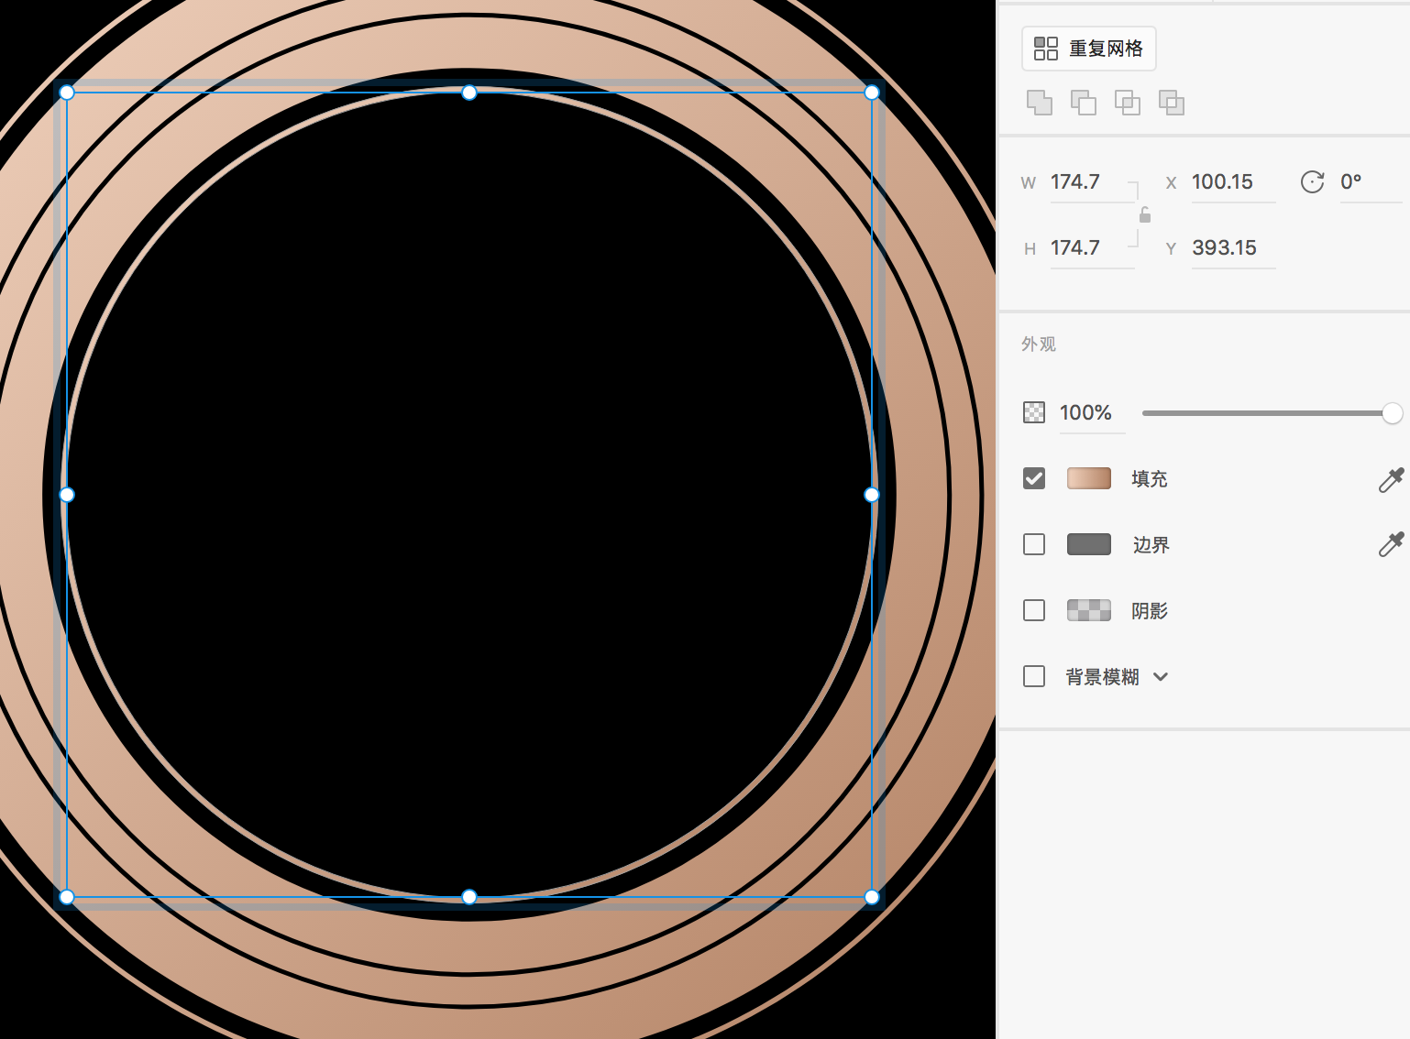1410x1039 pixels.
Task: Click the top-left selection handle
Action: (x=67, y=93)
